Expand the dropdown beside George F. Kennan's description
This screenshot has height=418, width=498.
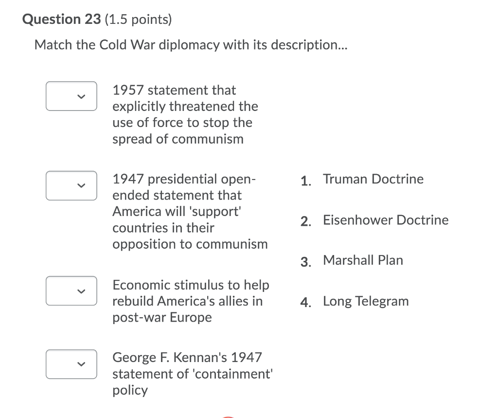click(71, 364)
